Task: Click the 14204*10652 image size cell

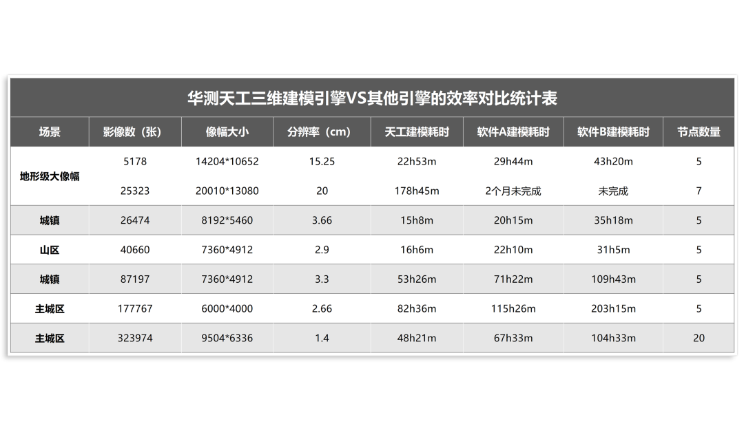Action: (227, 162)
